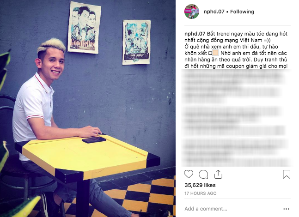Click the left poster in the photo
Image resolution: width=299 pixels, height=217 pixels.
coord(84,27)
